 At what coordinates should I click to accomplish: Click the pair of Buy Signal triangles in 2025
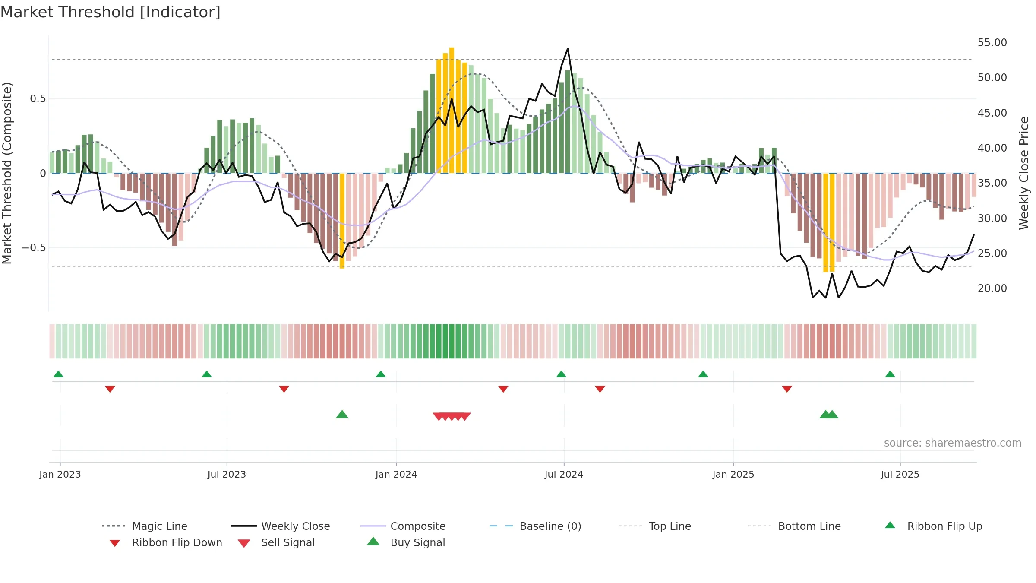click(829, 415)
